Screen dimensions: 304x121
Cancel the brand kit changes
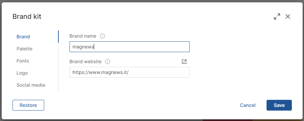point(248,105)
